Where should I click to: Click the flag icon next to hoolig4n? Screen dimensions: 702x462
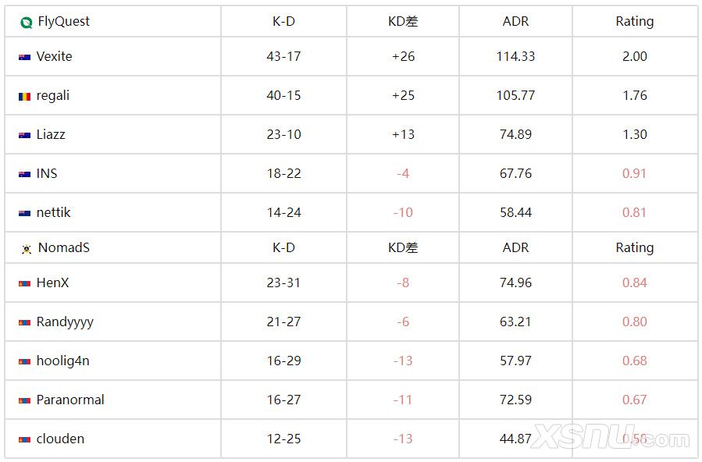(x=24, y=361)
